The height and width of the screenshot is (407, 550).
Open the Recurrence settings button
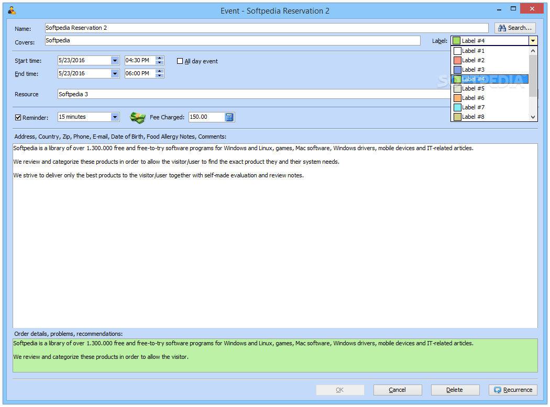tap(513, 390)
